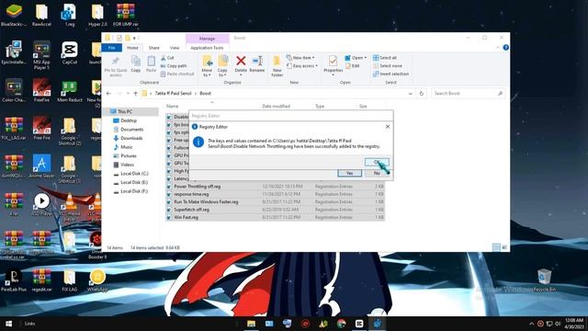Open Google Chrome from the taskbar
The height and width of the screenshot is (331, 588).
(x=341, y=324)
